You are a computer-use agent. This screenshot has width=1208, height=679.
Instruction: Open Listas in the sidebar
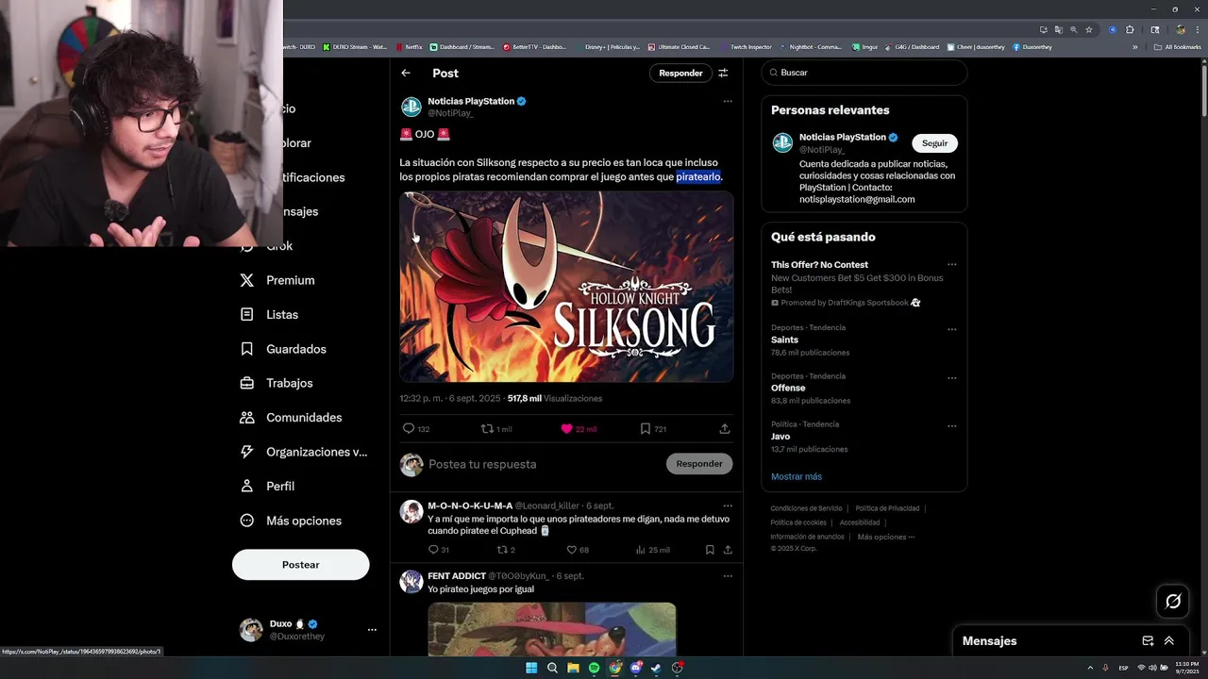tap(270, 314)
